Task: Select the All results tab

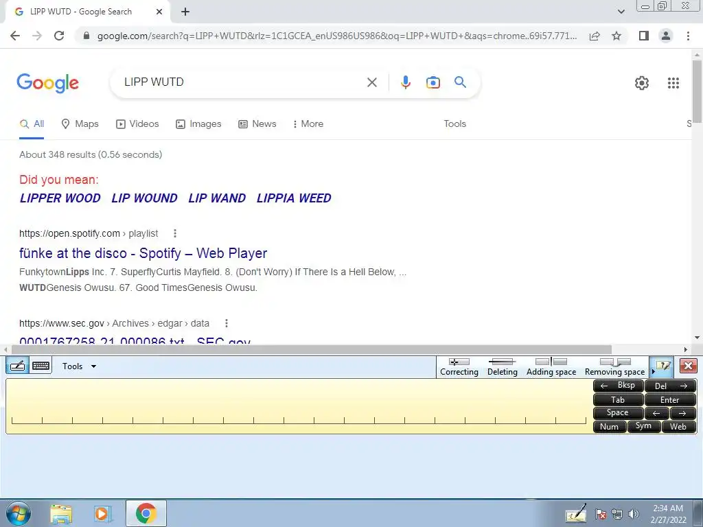Action: click(32, 124)
